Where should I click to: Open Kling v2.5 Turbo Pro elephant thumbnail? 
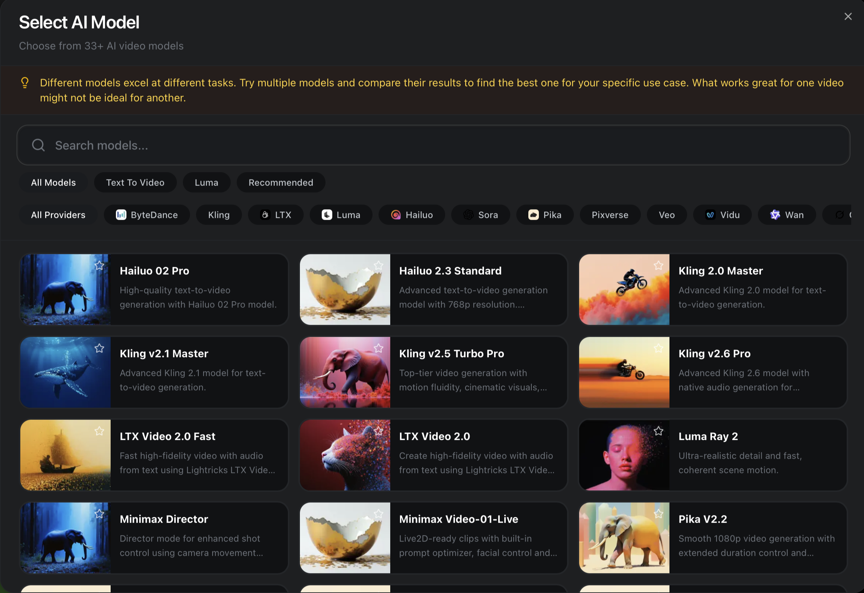pyautogui.click(x=345, y=373)
